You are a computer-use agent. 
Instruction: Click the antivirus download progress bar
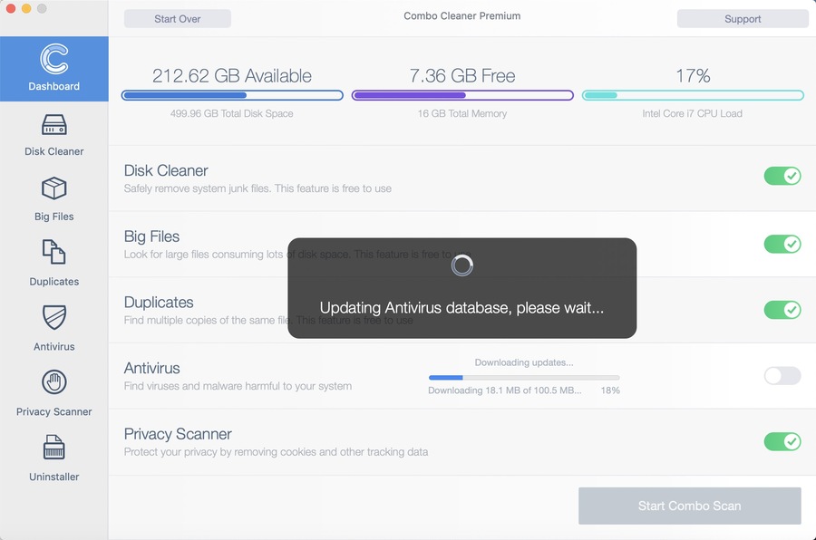point(524,378)
